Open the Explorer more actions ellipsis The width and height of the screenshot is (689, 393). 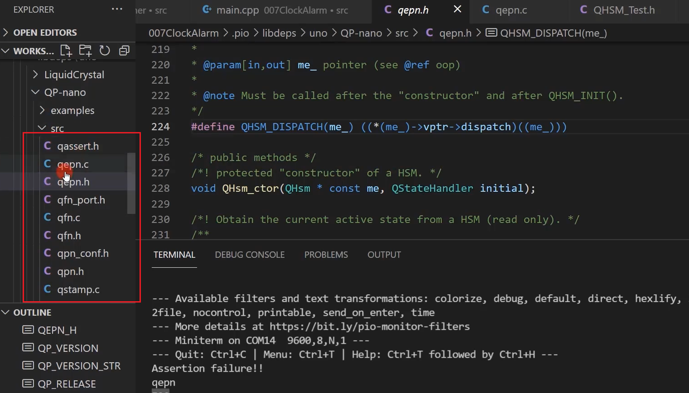tap(117, 9)
